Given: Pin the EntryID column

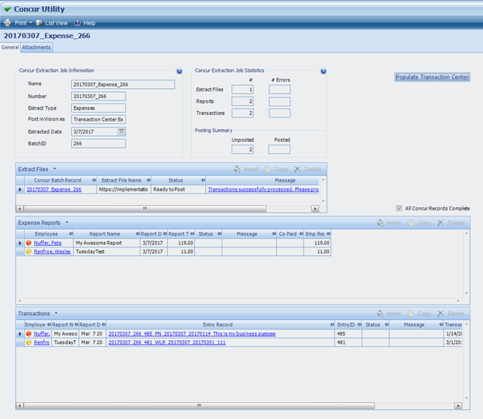Looking at the screenshot, I should (x=359, y=325).
